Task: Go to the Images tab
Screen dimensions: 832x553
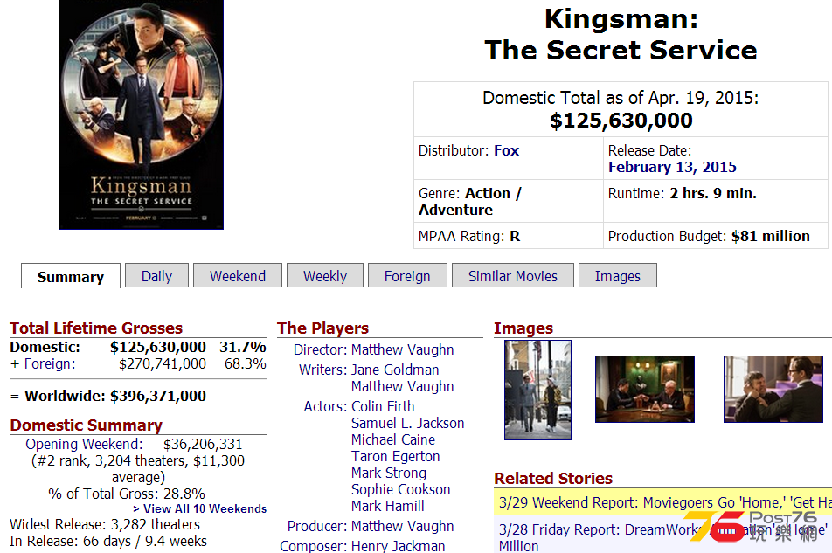Action: click(x=617, y=276)
